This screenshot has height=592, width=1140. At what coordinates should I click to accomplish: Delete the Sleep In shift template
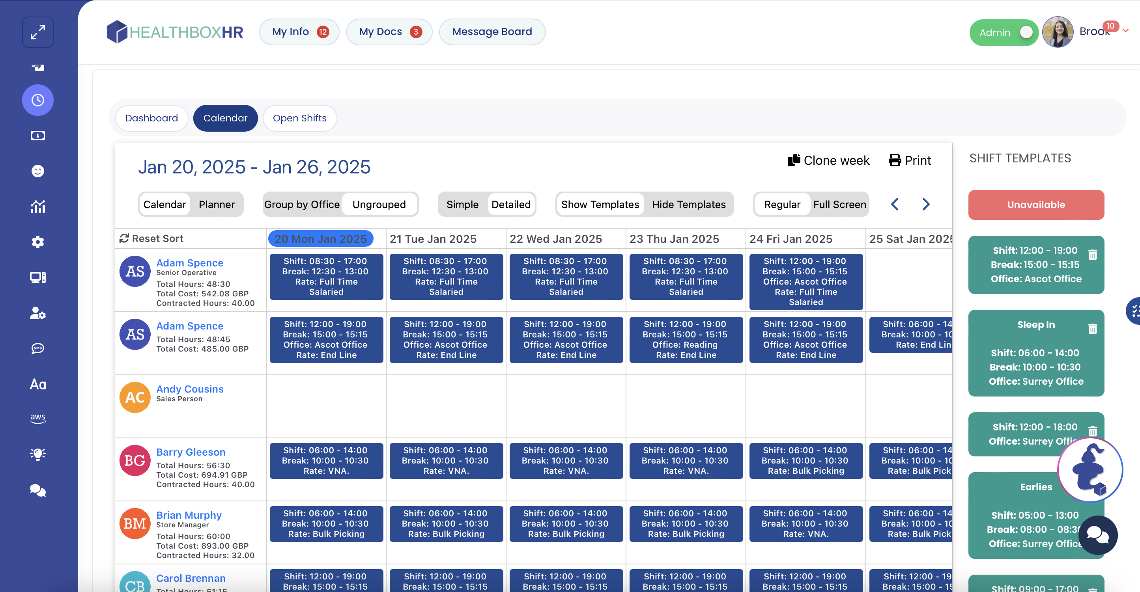(1092, 328)
